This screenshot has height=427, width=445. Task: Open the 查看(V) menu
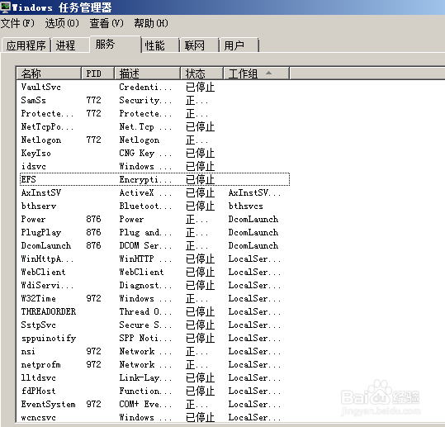pyautogui.click(x=107, y=23)
